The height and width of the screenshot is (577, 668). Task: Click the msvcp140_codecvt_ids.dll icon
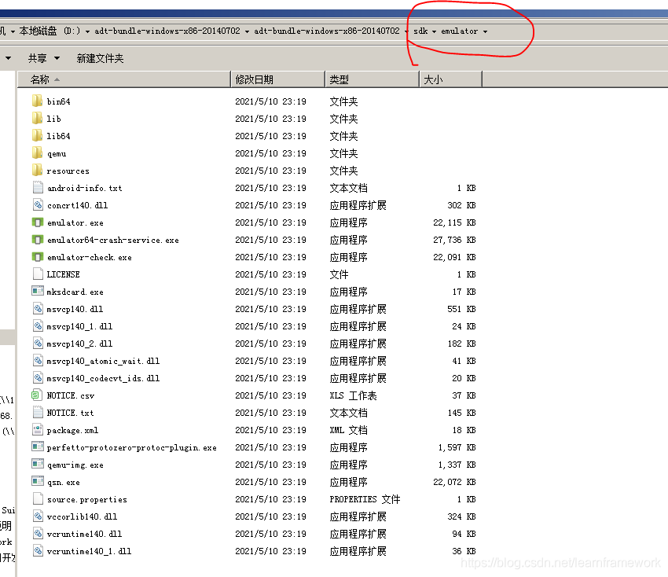coord(38,377)
